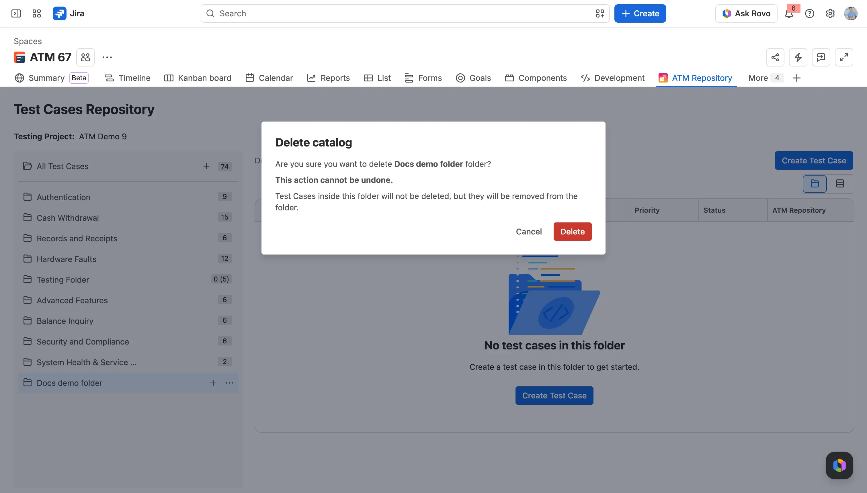
Task: Open the Development tab
Action: click(x=613, y=78)
